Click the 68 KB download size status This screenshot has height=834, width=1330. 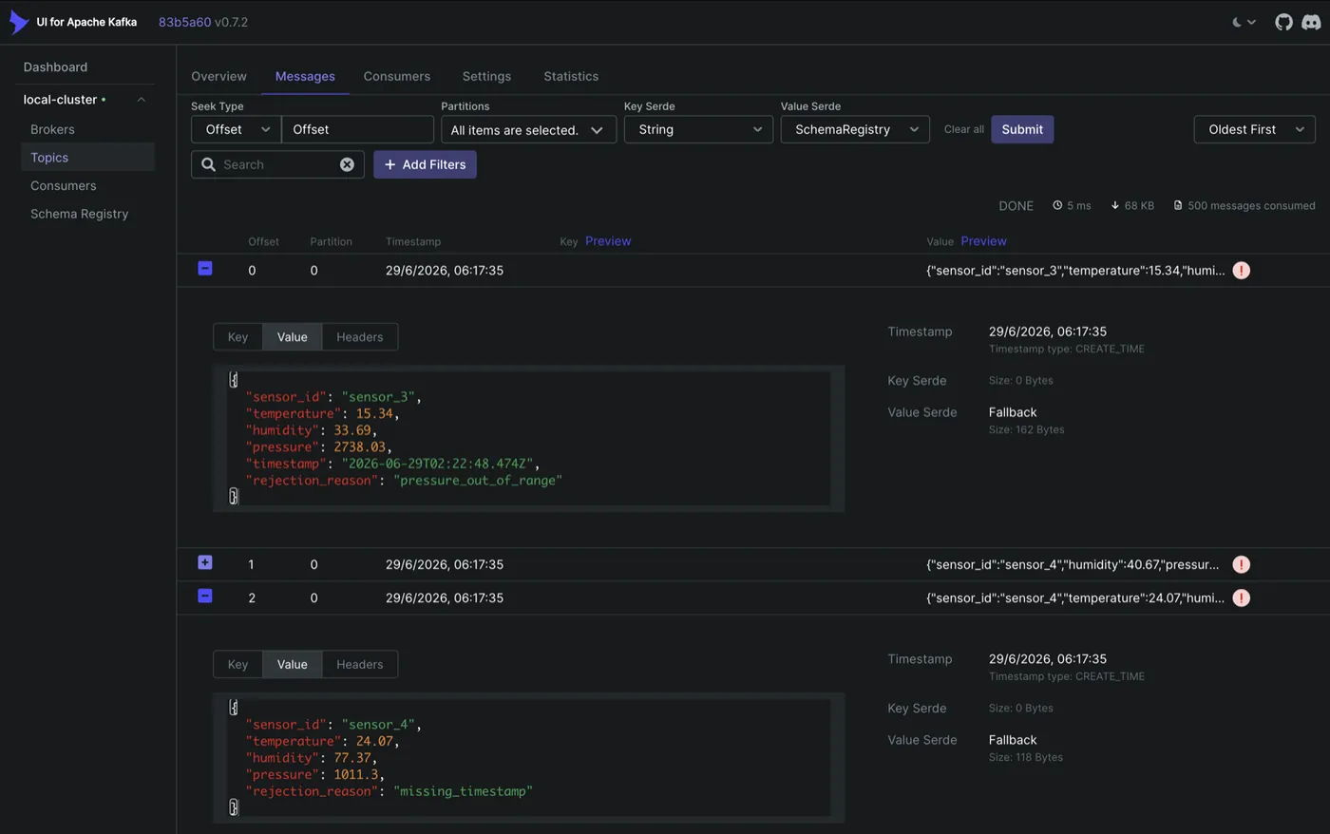1132,206
